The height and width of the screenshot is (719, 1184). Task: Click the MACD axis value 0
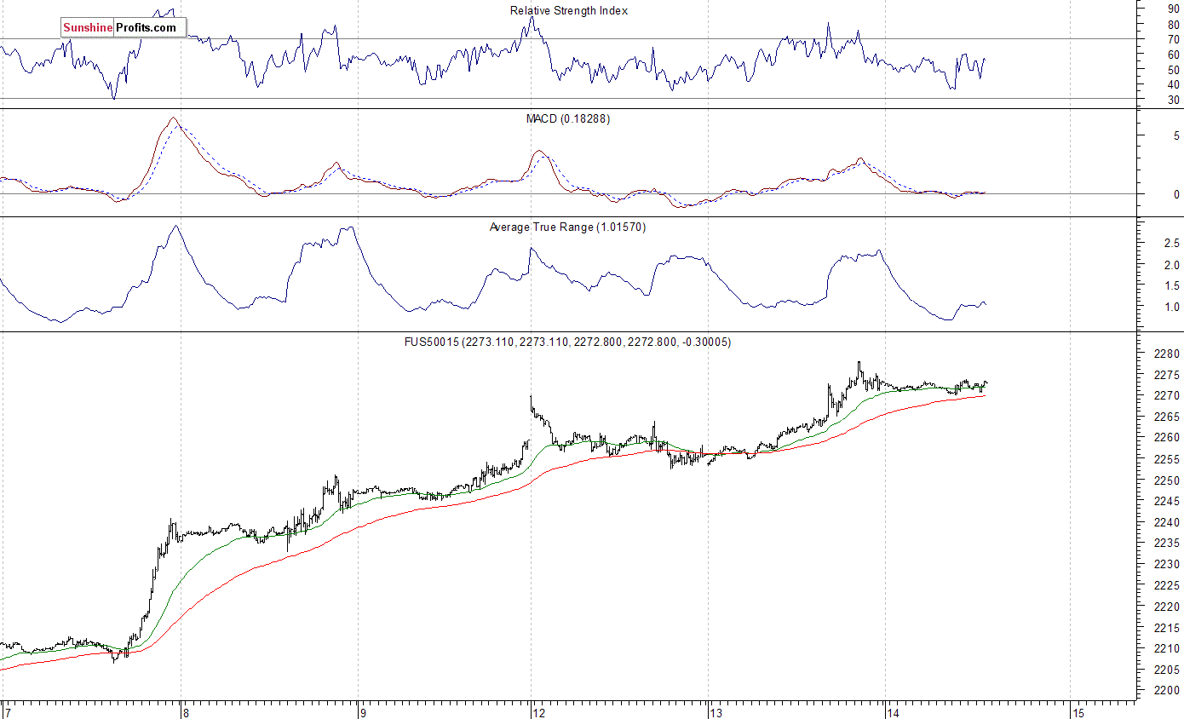click(x=1176, y=194)
